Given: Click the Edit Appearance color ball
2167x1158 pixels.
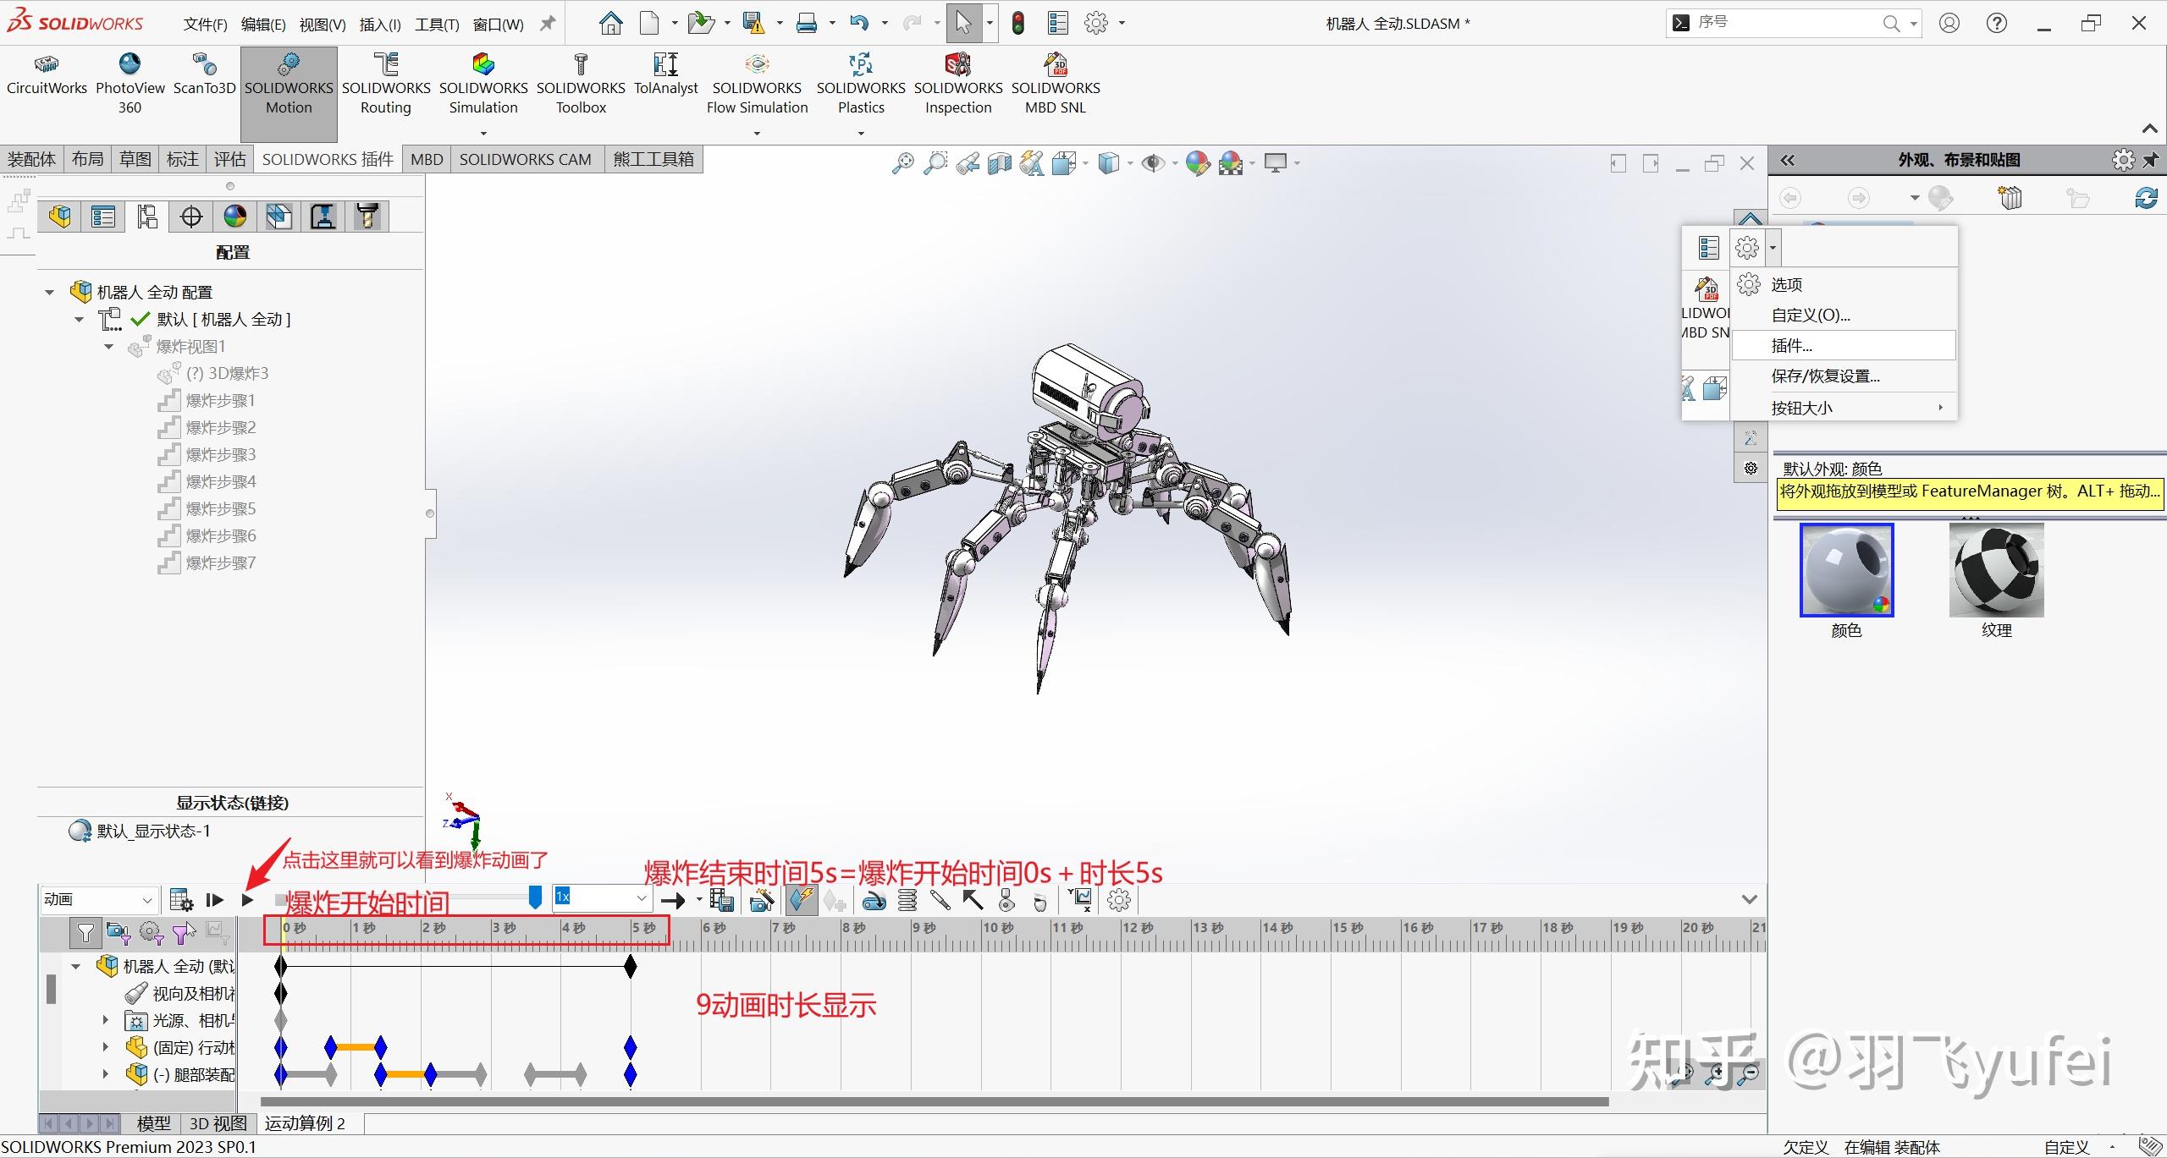Looking at the screenshot, I should (1198, 162).
